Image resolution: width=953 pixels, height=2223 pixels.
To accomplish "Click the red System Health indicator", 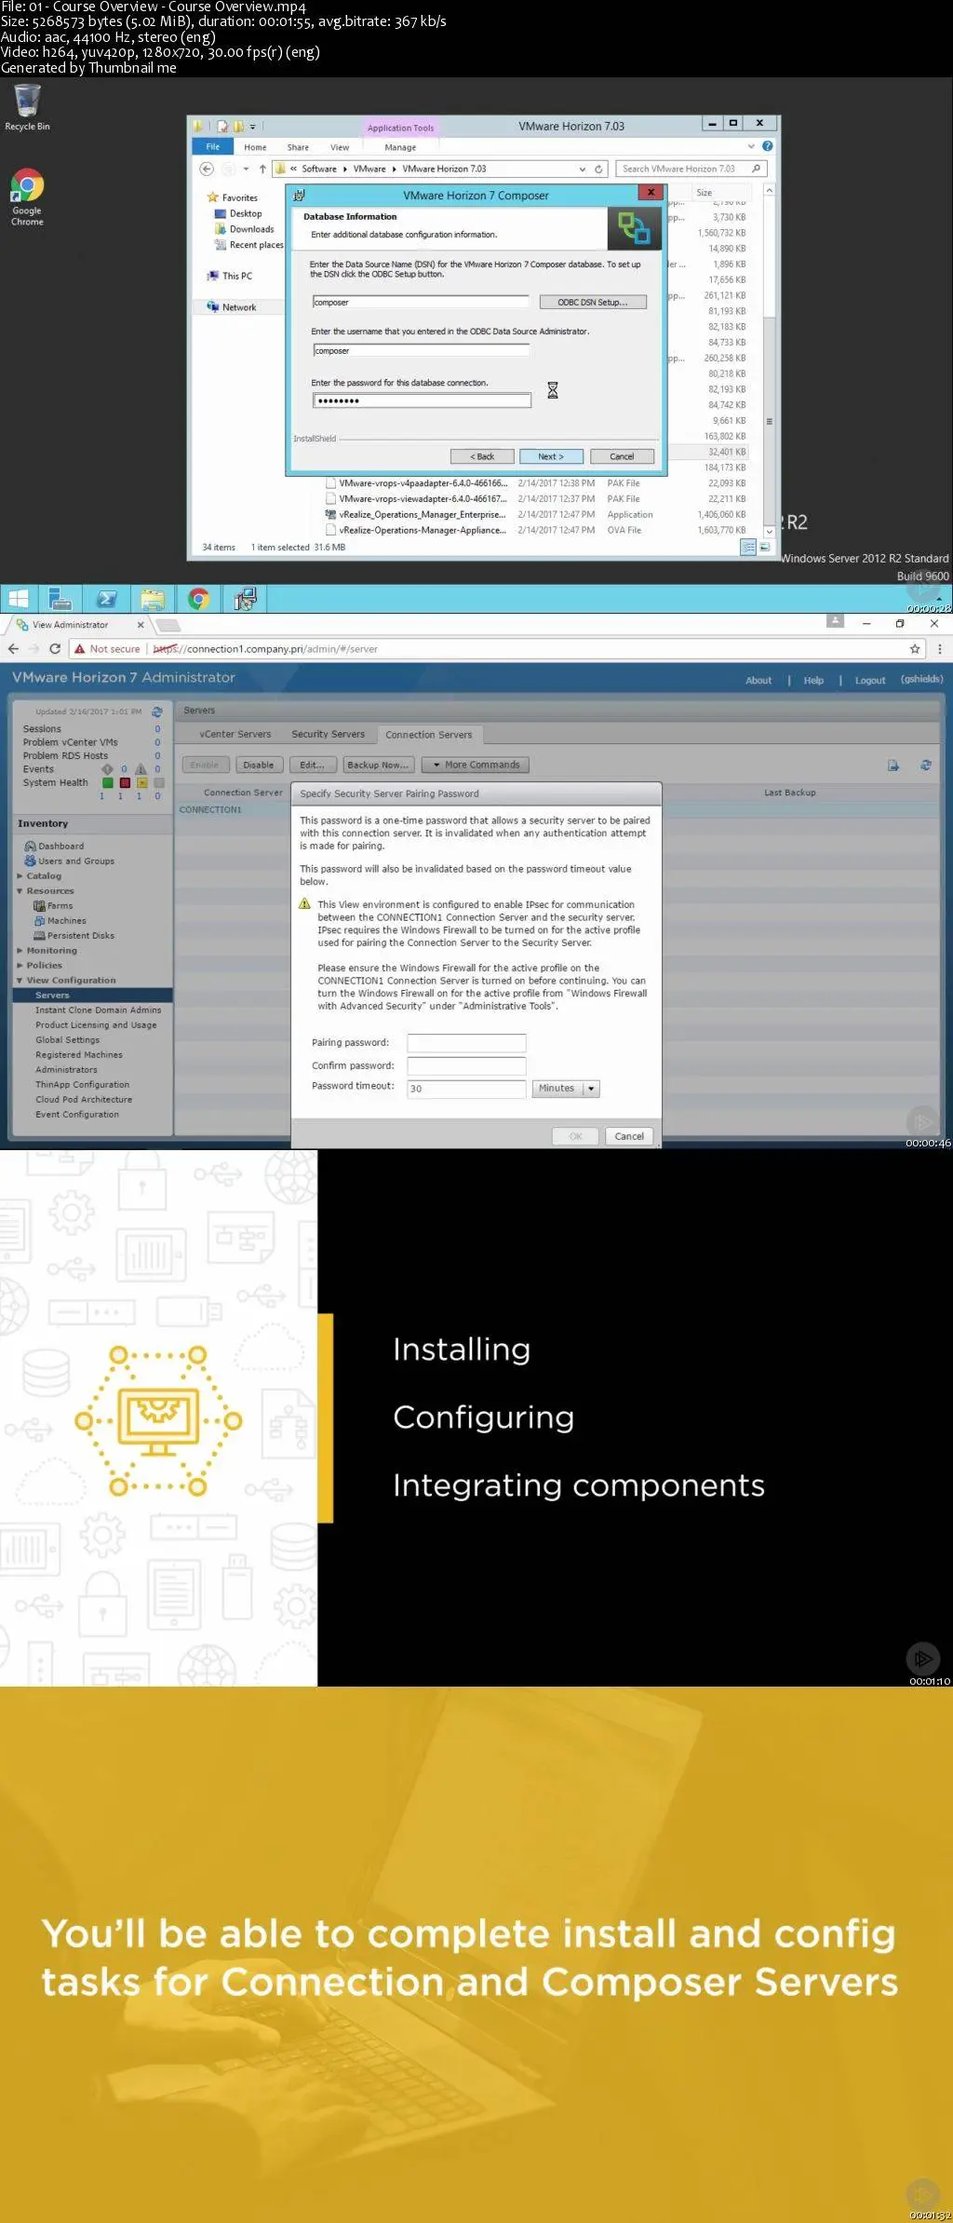I will tap(125, 783).
